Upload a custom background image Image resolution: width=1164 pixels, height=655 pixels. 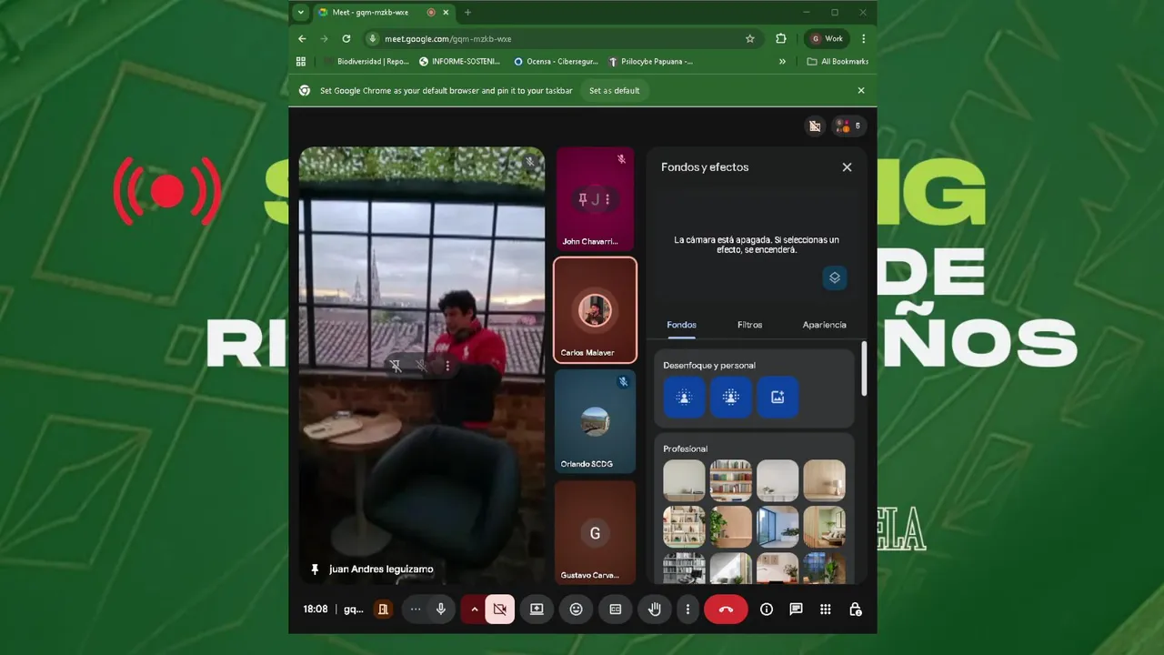(x=778, y=397)
